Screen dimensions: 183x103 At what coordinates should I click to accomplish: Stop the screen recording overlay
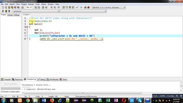pos(181,96)
